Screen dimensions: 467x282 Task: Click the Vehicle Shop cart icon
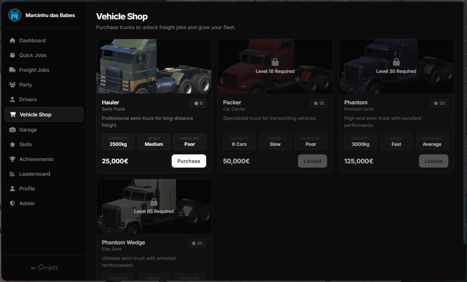[x=13, y=115]
